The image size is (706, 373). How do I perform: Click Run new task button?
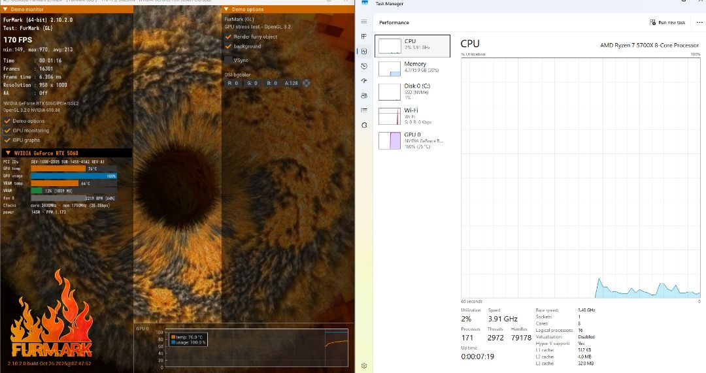point(667,22)
